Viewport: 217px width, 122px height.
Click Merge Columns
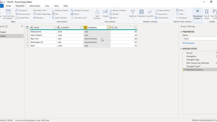tap(118, 11)
